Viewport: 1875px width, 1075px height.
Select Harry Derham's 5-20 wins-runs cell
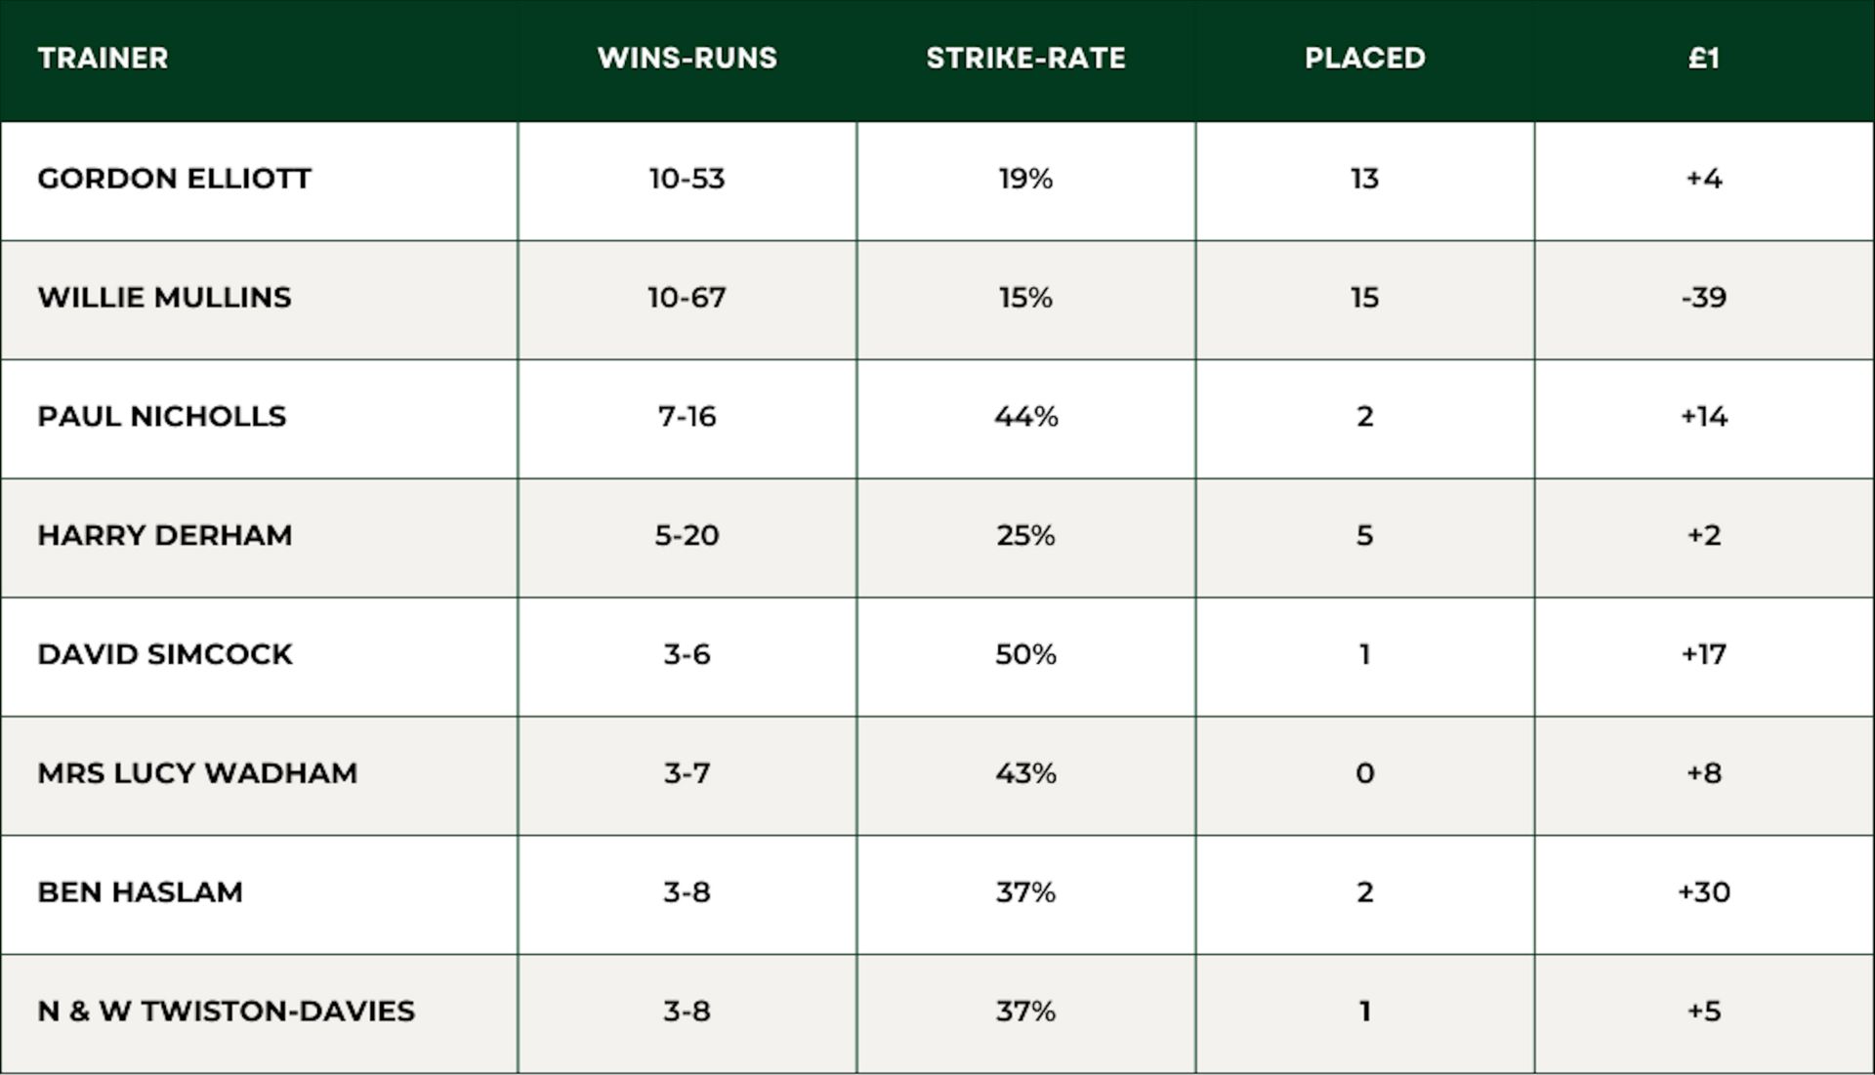point(687,536)
